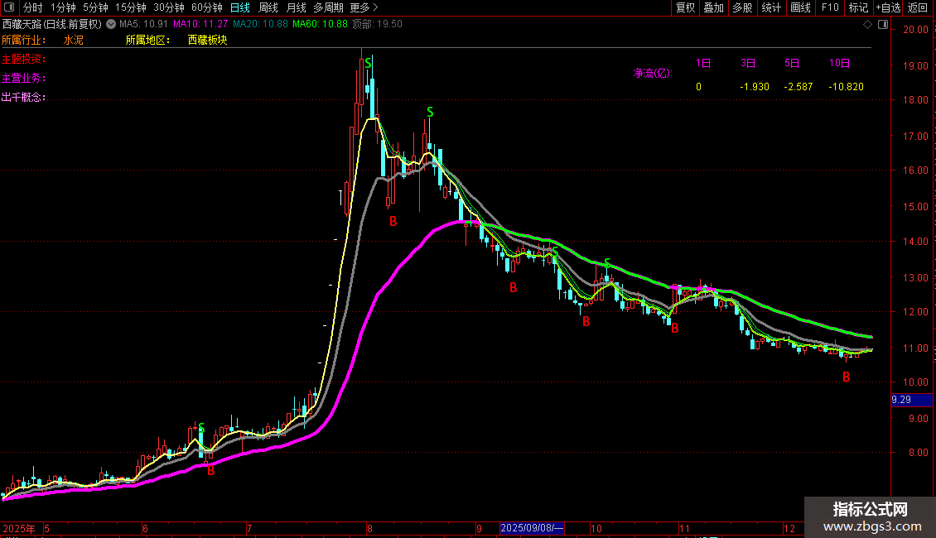Expand the 更多 periods menu
This screenshot has height=538, width=936.
(x=364, y=7)
